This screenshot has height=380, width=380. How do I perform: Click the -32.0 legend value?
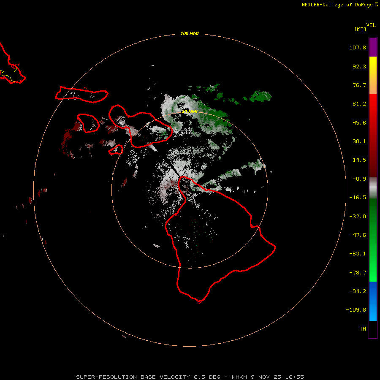click(x=358, y=217)
